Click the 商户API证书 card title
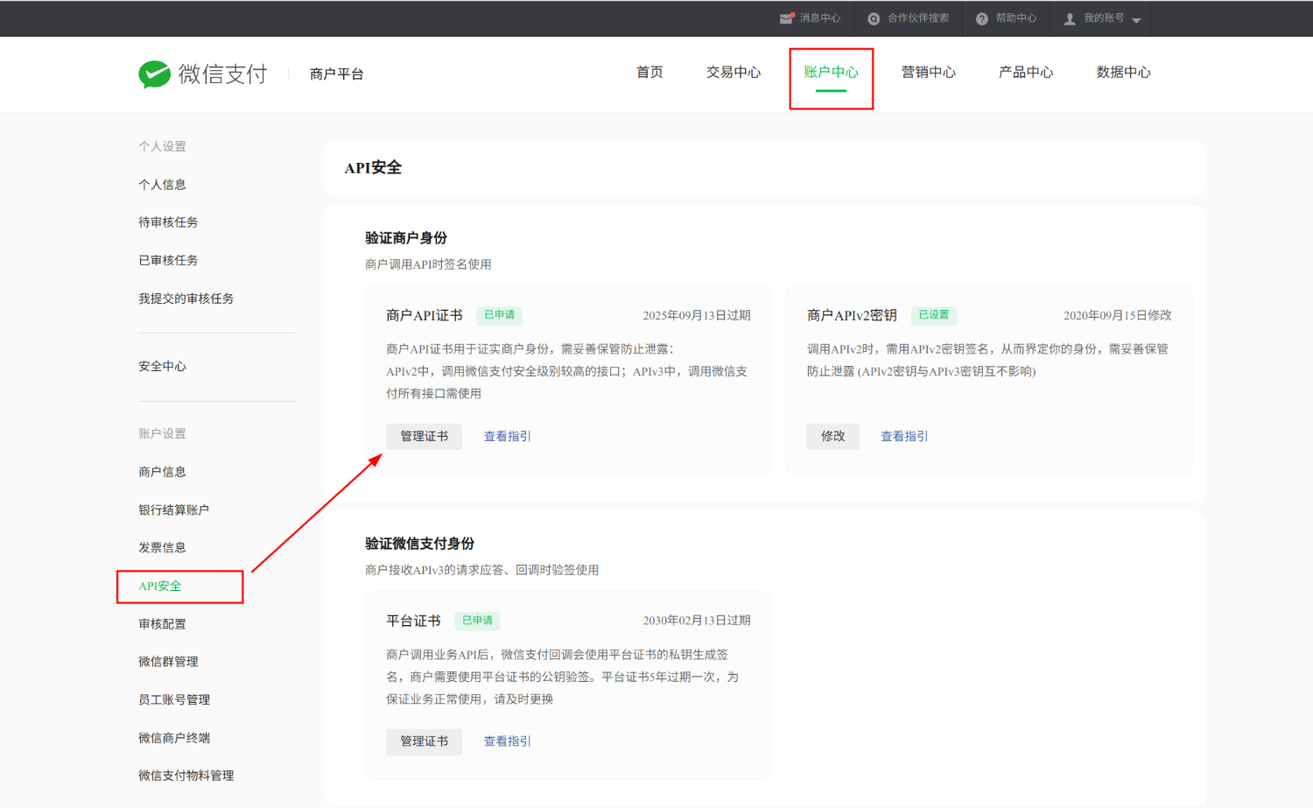Screen dimensions: 1313x808 click(x=425, y=315)
